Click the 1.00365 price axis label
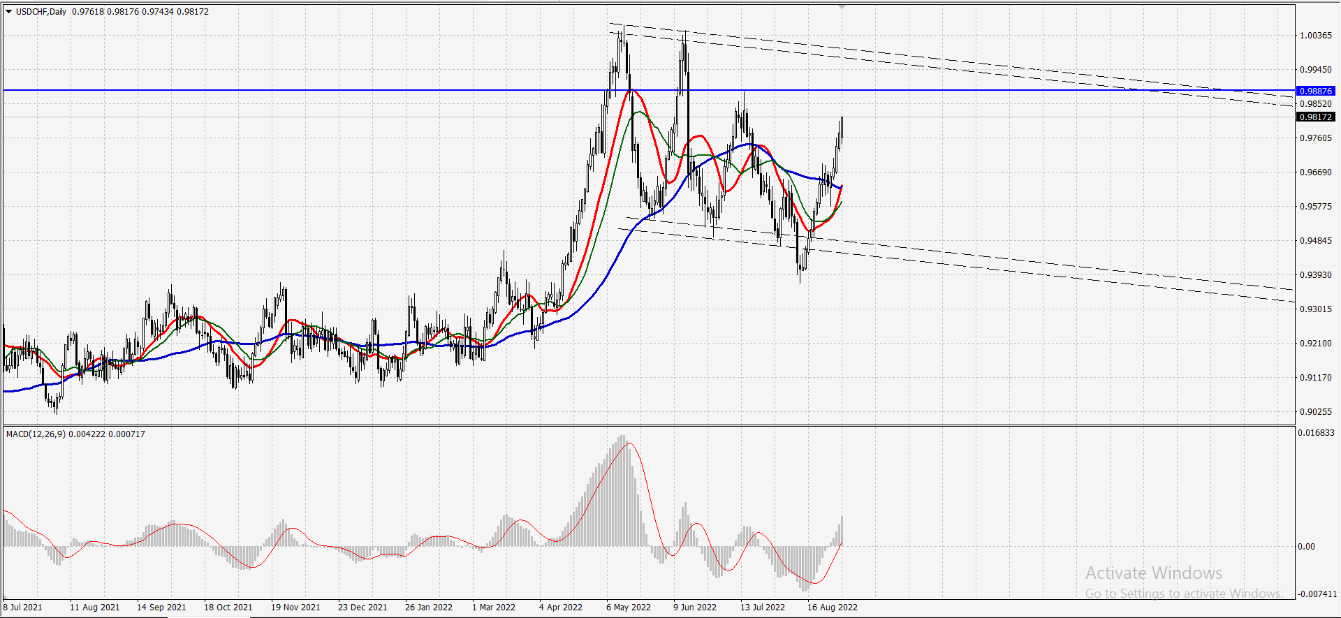1341x618 pixels. (1316, 35)
